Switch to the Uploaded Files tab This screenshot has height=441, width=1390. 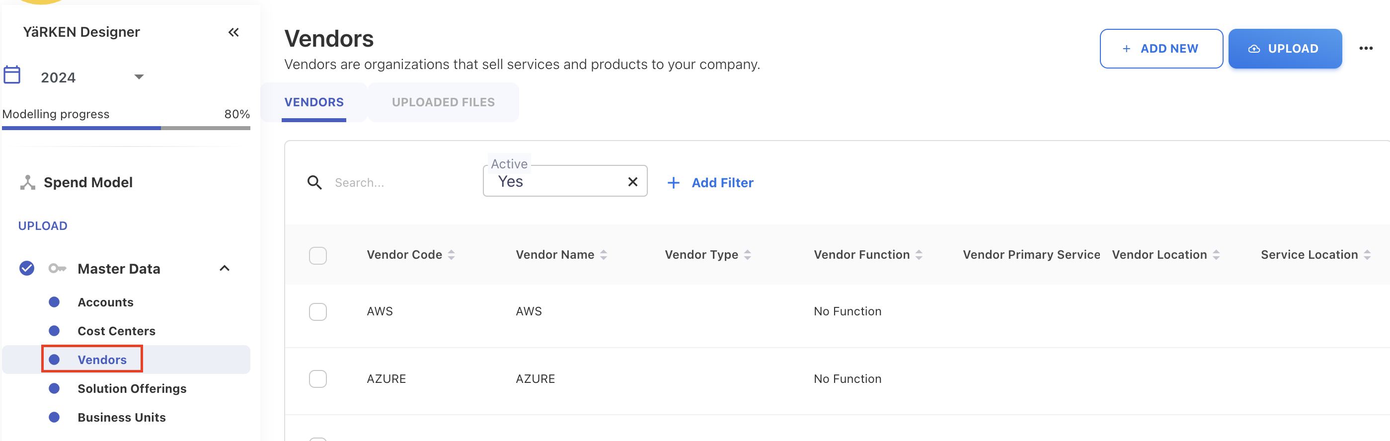[443, 102]
